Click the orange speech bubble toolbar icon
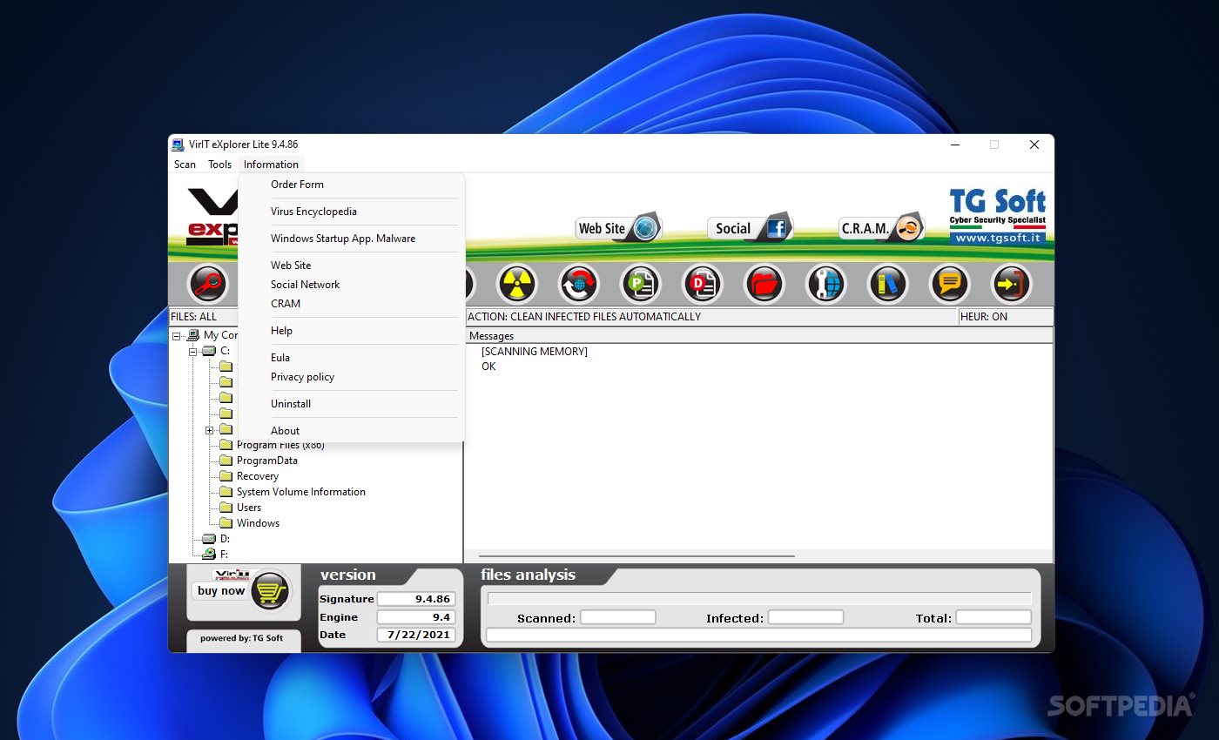 (950, 284)
